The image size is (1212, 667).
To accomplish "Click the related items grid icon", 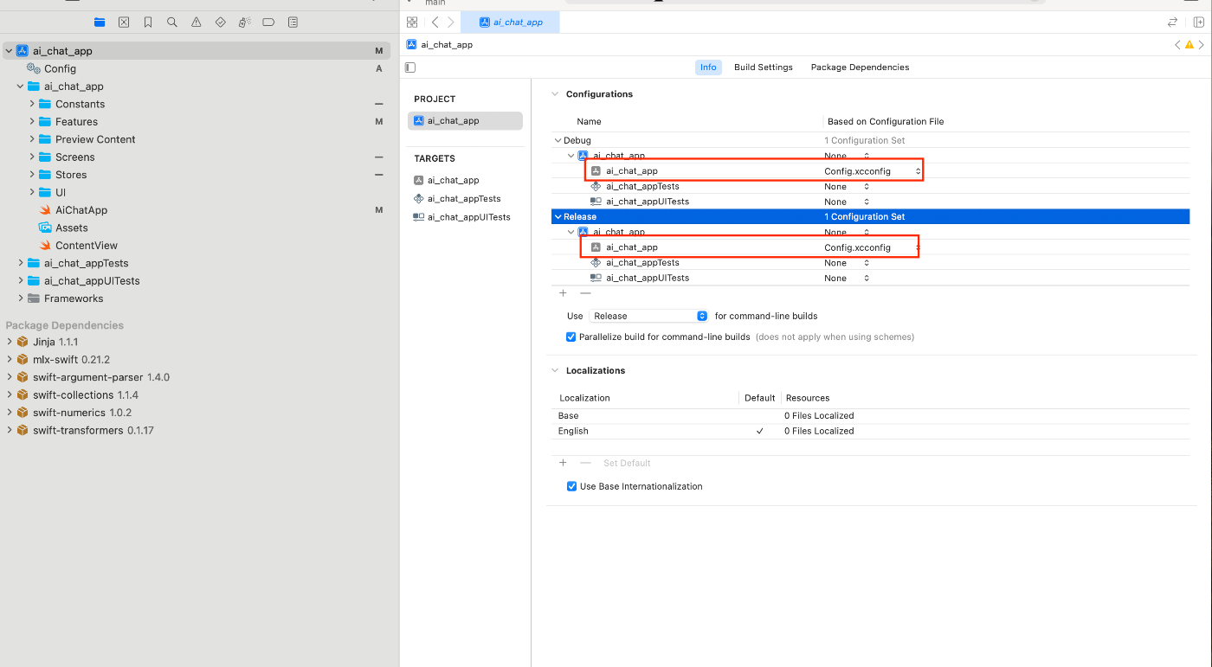I will pos(412,22).
